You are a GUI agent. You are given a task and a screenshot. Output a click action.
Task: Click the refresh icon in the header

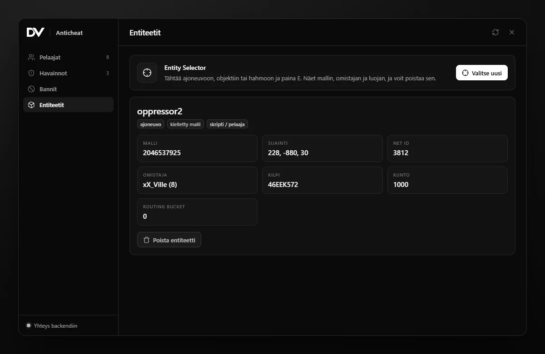point(495,32)
